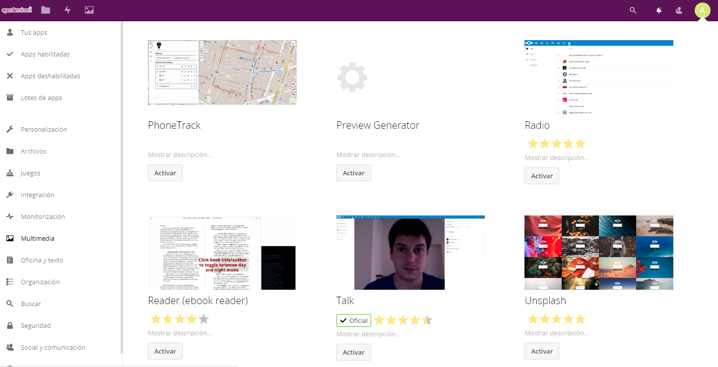
Task: Show description for Radio app
Action: [x=556, y=158]
